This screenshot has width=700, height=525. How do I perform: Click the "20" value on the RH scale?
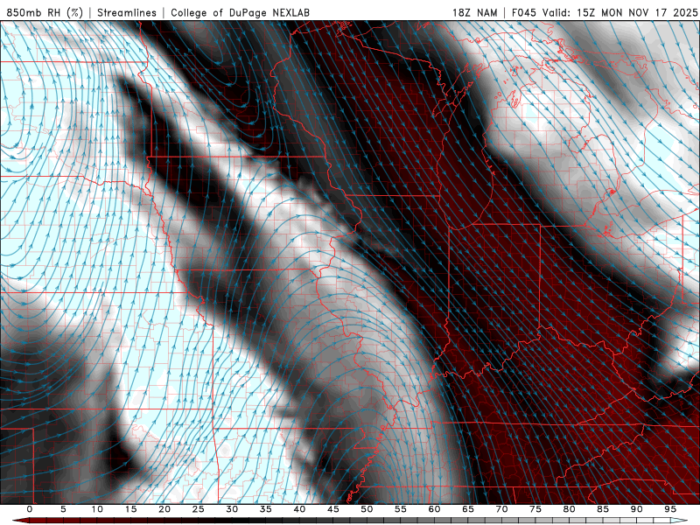[164, 509]
